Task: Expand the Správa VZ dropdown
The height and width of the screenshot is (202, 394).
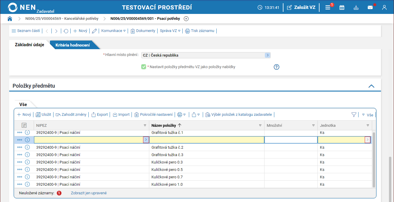Action: pos(170,31)
